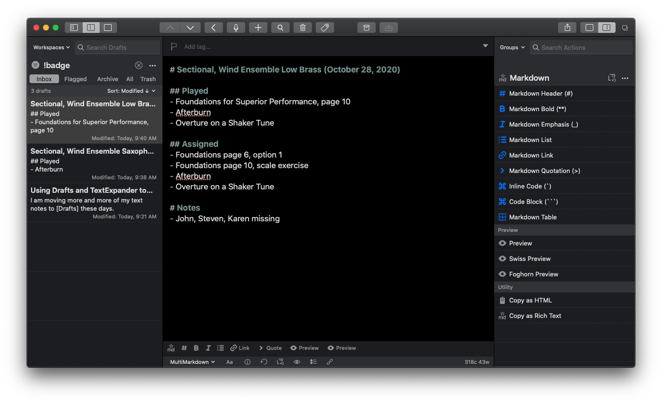Insert list with the action bar list icon

221,348
